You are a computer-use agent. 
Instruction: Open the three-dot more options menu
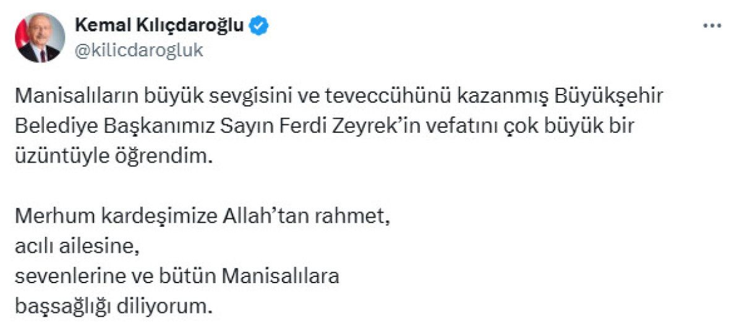(x=713, y=26)
